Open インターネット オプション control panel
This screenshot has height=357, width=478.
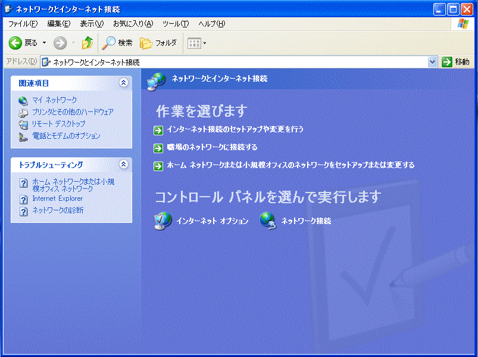coord(213,221)
